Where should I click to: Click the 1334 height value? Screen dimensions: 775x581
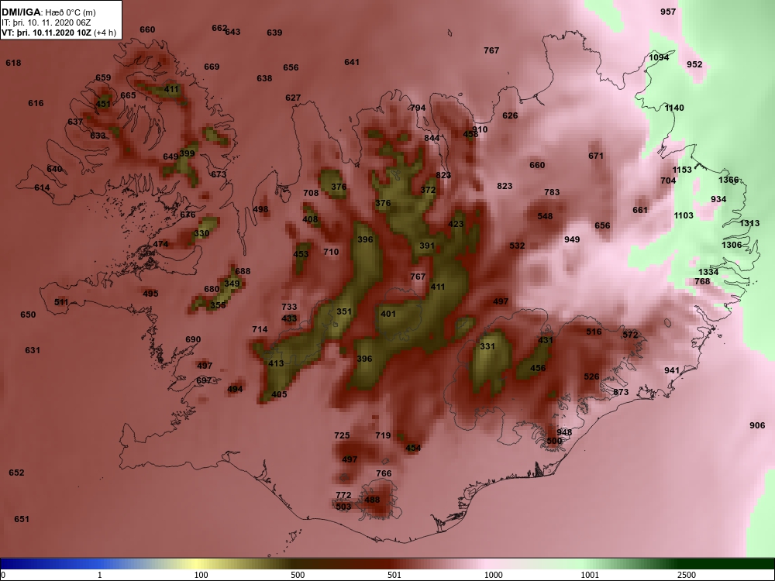coord(708,272)
